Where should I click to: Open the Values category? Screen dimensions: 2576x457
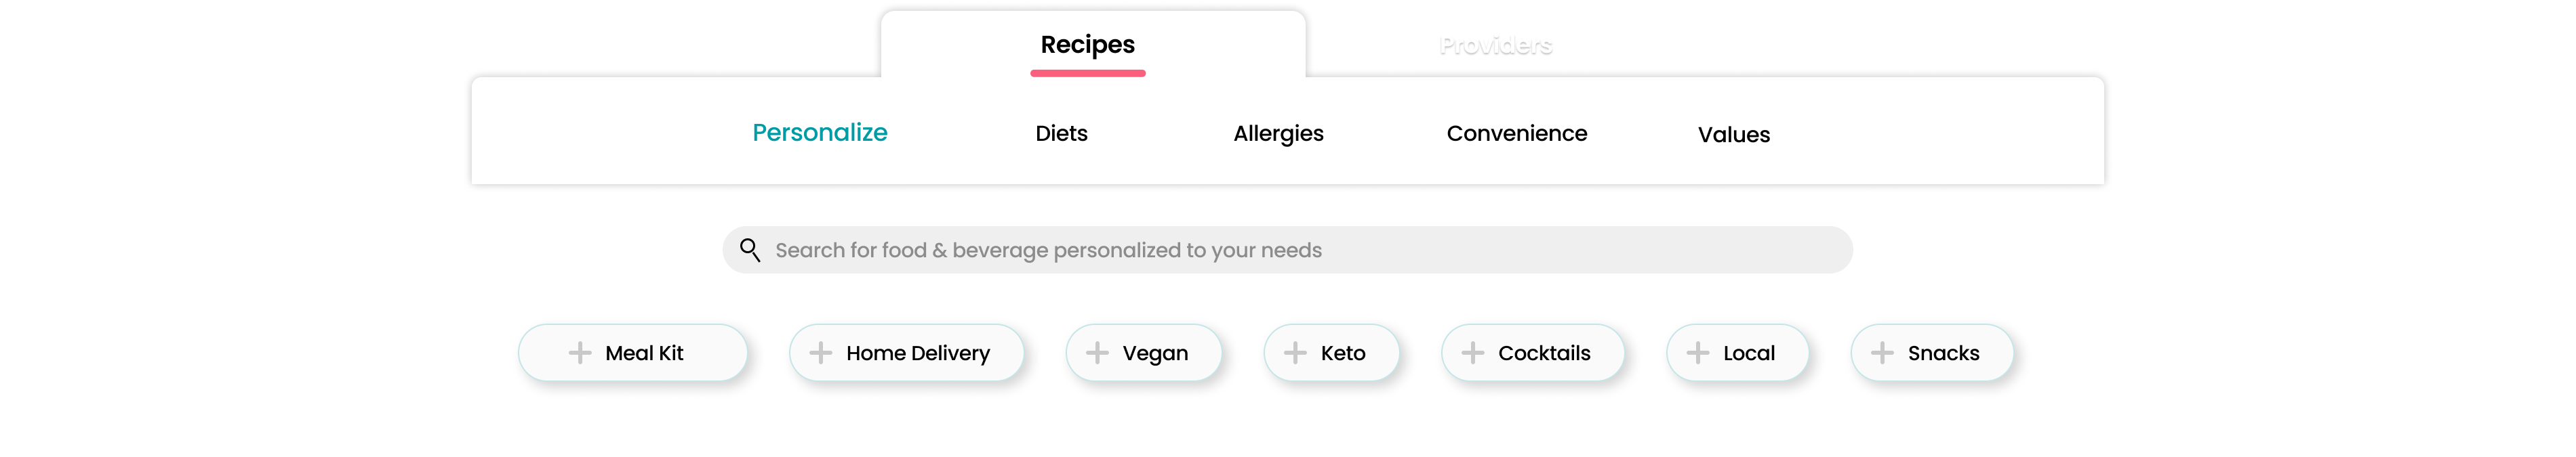(1733, 135)
